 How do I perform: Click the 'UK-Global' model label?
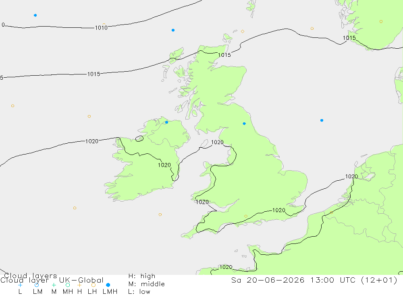[81, 280]
